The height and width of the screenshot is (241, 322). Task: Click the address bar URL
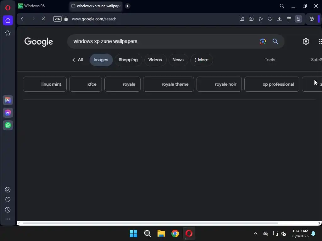tap(94, 19)
